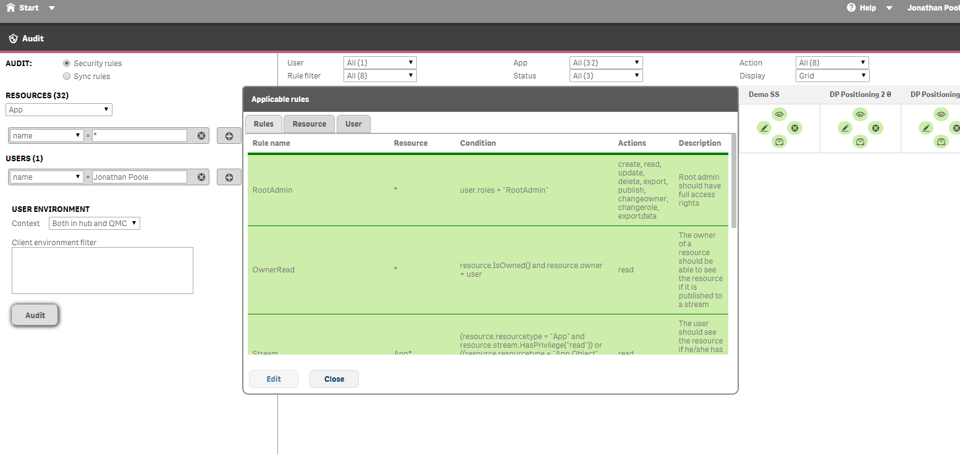Click the eye icon in the rightmost cut-off column

tap(941, 114)
